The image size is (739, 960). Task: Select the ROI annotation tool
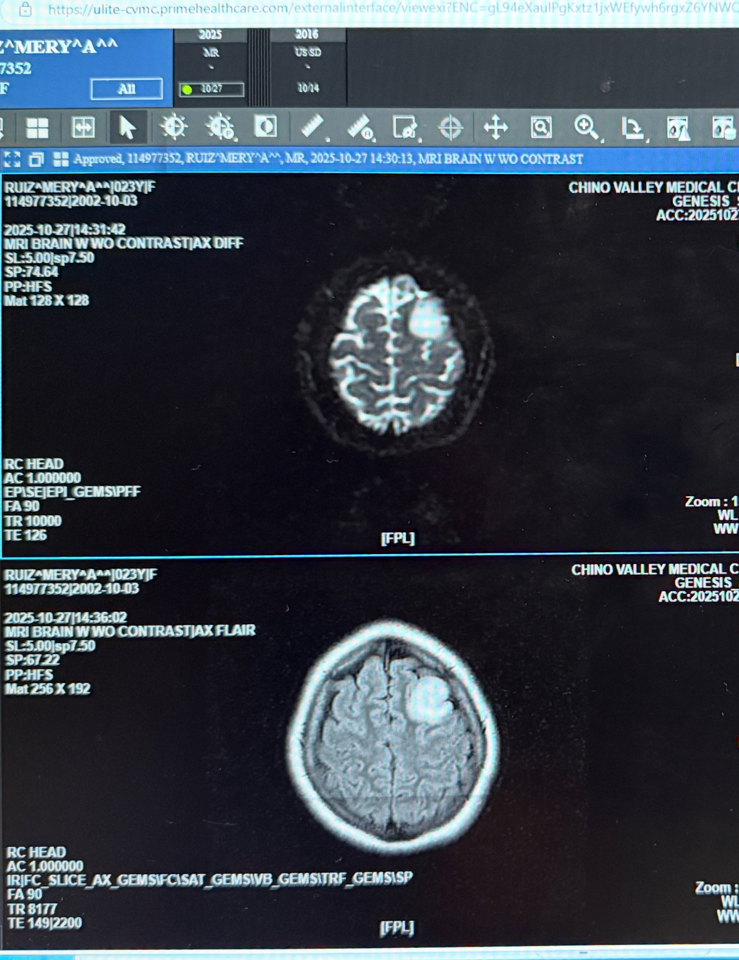[404, 128]
